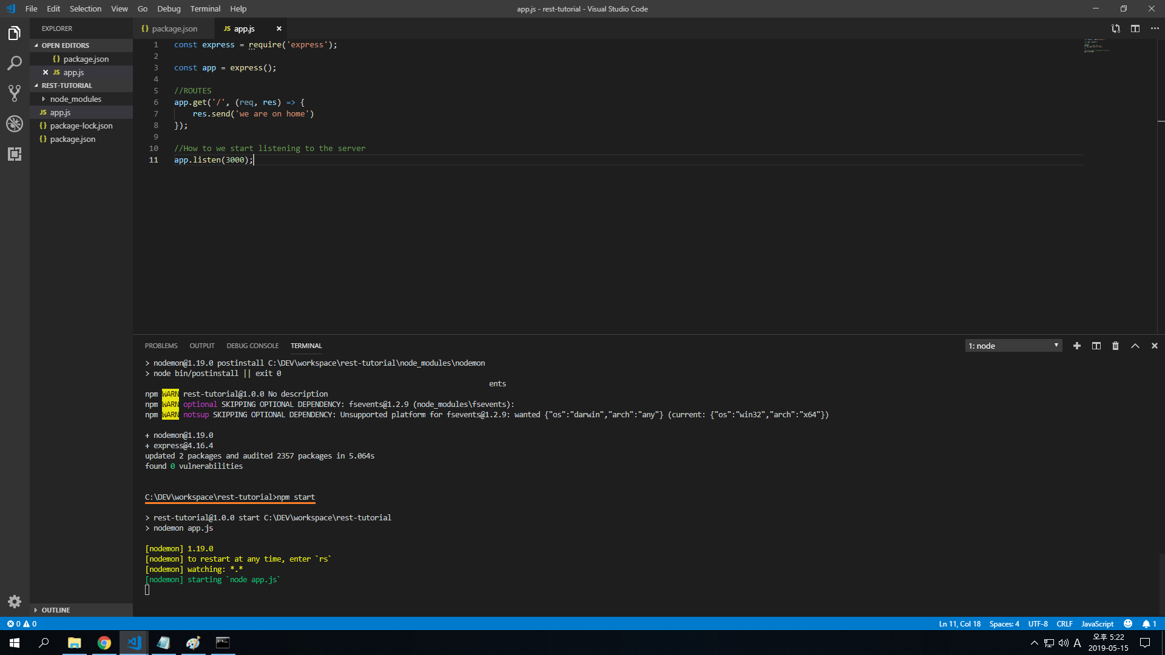Open the Edit menu
The image size is (1165, 655).
(53, 8)
